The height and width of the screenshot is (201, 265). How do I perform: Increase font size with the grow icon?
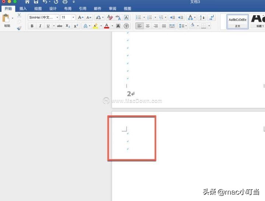81,18
